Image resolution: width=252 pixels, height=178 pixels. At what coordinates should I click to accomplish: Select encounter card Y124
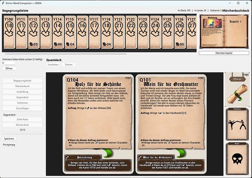click(156, 32)
